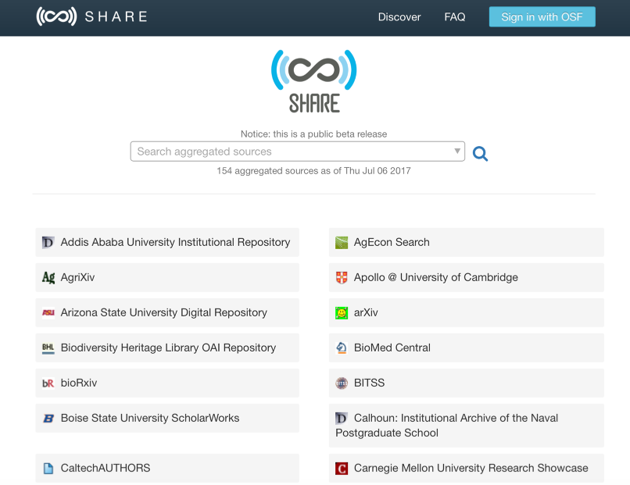Open Addis Ababa University Institutional Repository
Screen dimensions: 630x485
click(167, 242)
